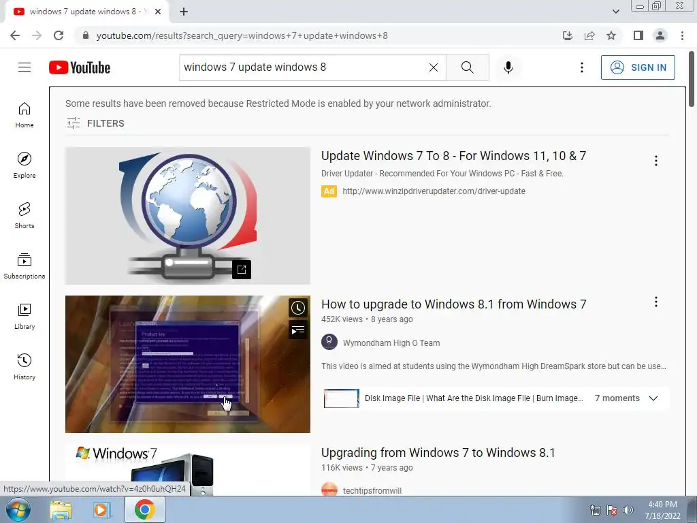Click the volume speaker tray icon
The height and width of the screenshot is (523, 697).
click(628, 509)
